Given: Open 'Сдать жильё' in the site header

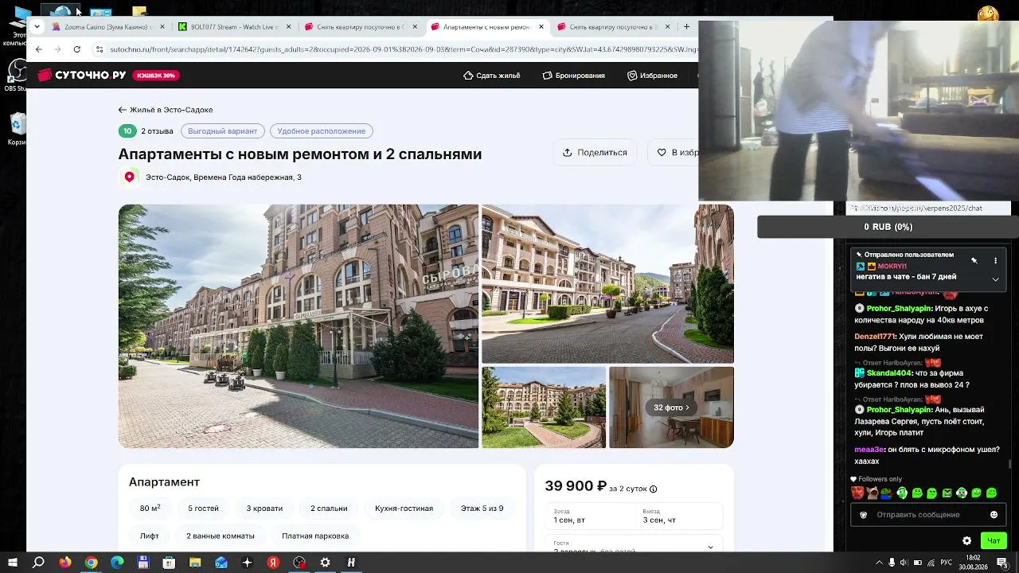Looking at the screenshot, I should (x=491, y=76).
